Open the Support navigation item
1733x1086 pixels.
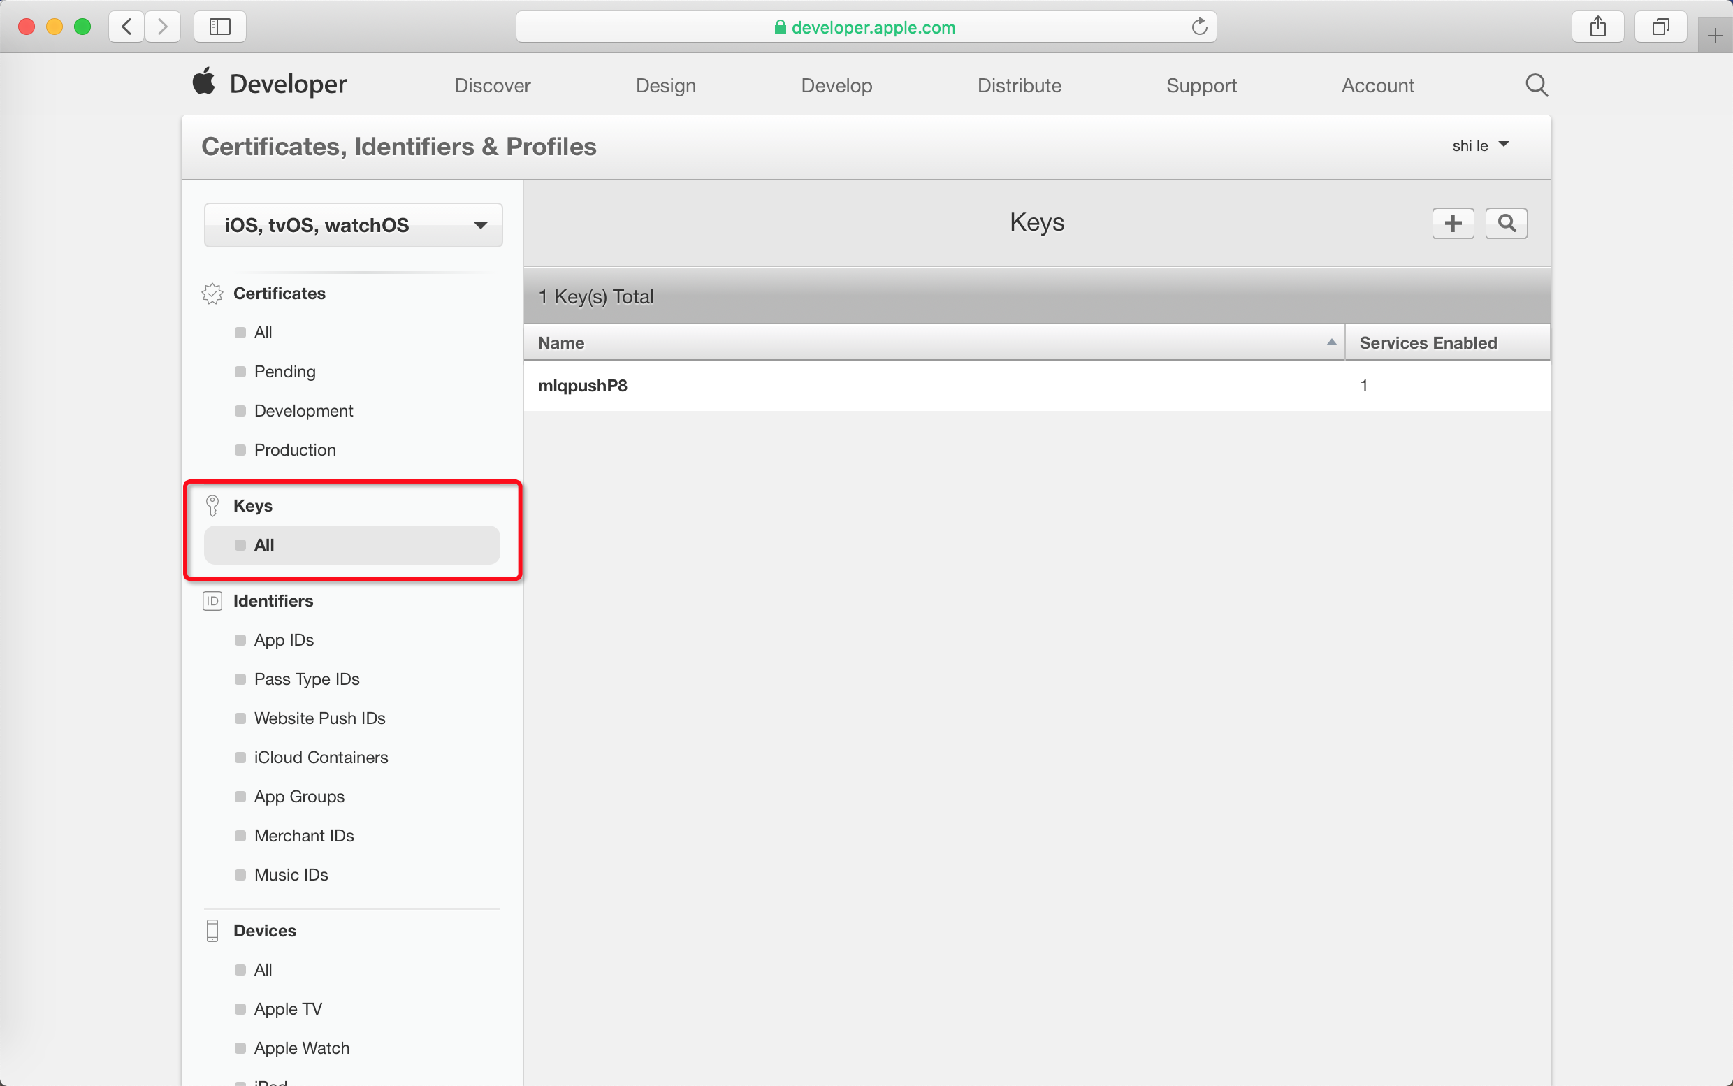(1201, 85)
